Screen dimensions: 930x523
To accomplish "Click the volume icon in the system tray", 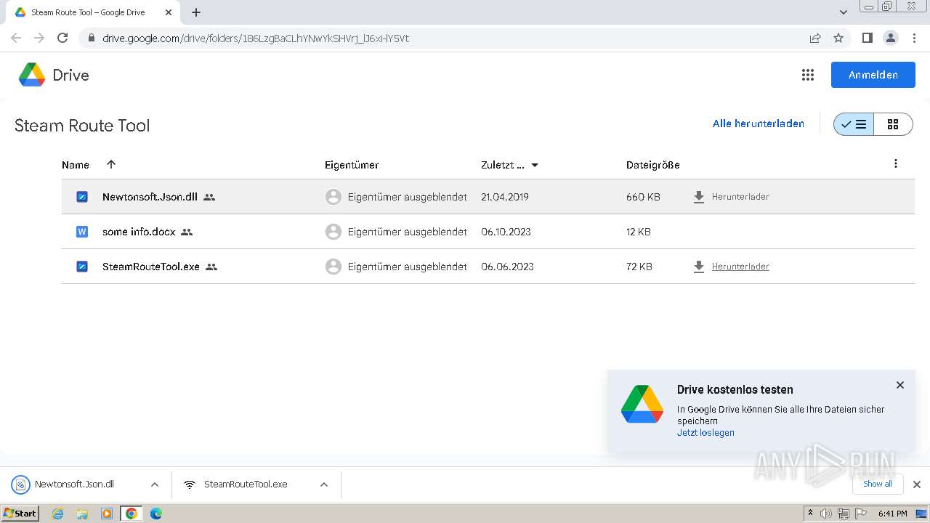I will point(826,514).
